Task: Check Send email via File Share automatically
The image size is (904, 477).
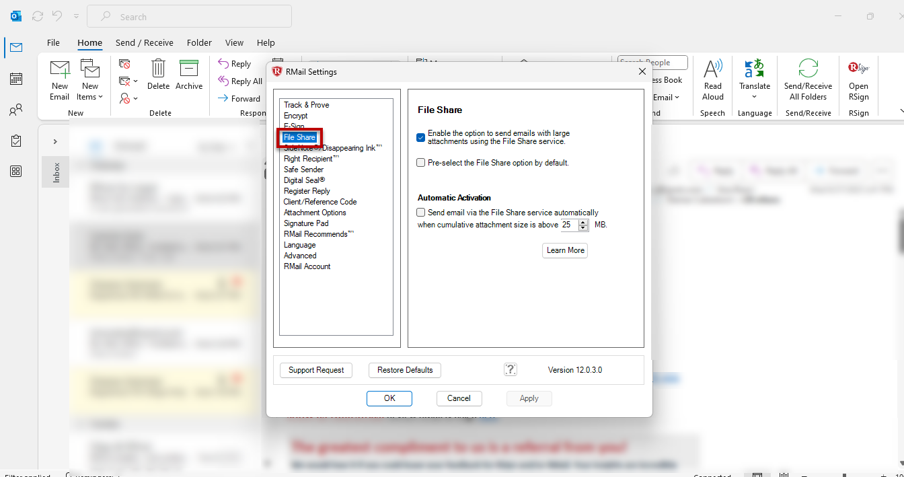Action: pos(421,213)
